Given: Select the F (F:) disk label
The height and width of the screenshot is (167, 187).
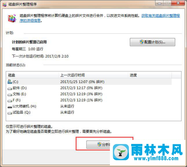Looking at the screenshot, I should click(17, 100).
